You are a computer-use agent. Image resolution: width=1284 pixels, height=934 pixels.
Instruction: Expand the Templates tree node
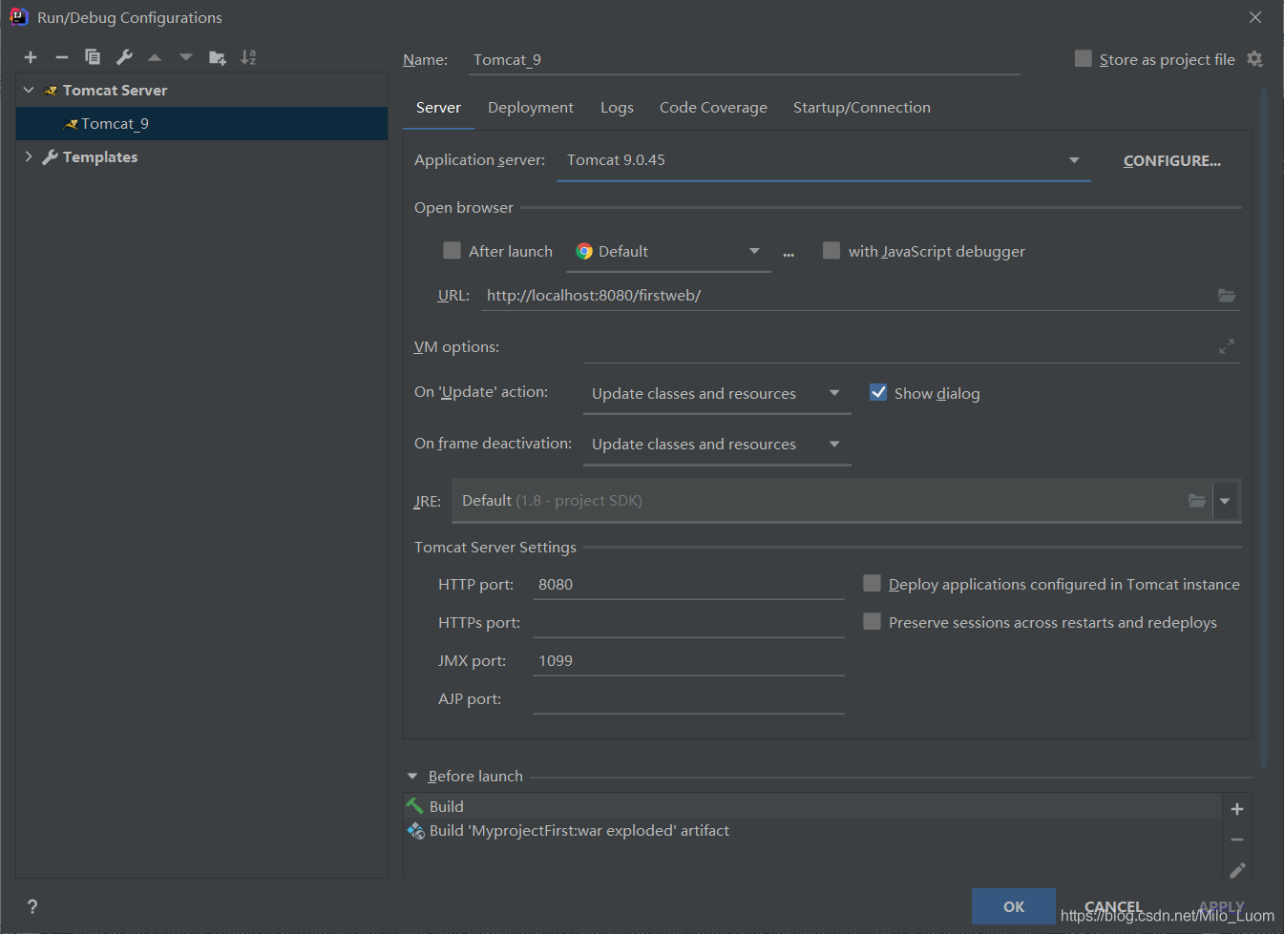29,156
